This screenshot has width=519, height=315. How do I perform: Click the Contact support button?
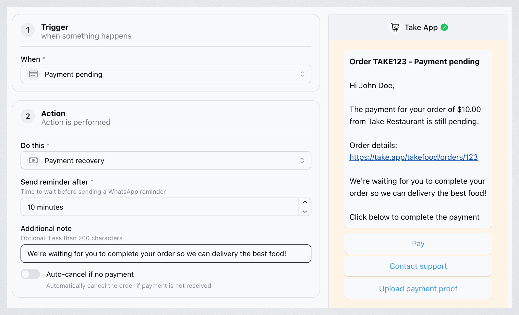click(418, 266)
